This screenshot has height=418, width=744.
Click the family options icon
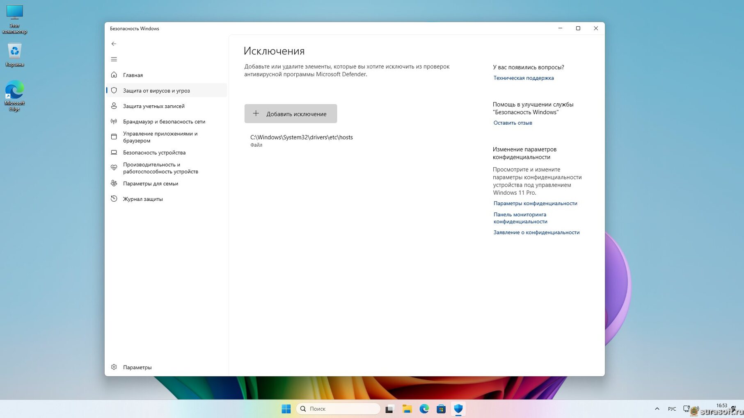114,184
